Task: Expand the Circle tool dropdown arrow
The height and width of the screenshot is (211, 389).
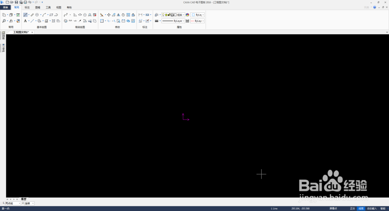Action: click(x=41, y=15)
